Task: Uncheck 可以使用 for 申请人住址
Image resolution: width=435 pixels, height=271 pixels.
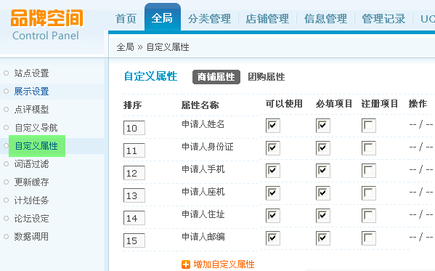Action: 273,216
